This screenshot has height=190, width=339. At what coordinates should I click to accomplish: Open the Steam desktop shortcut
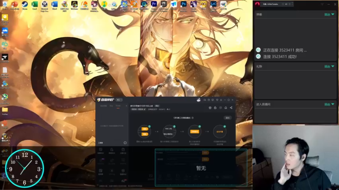pos(25,5)
